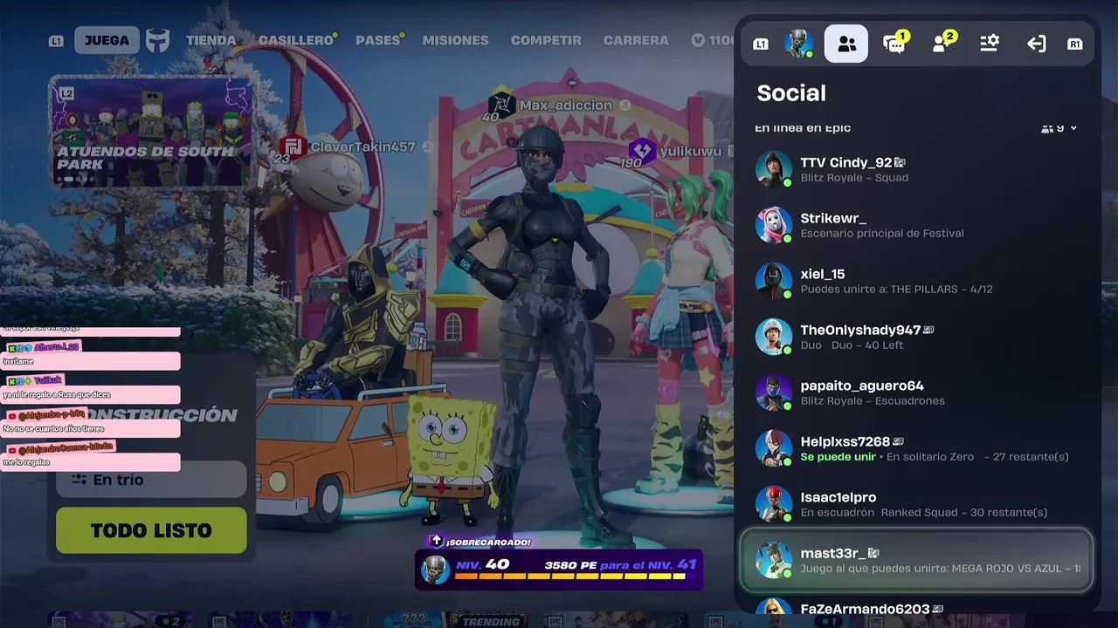This screenshot has height=628, width=1118.
Task: Click the exit/logout arrow icon
Action: pos(1037,44)
